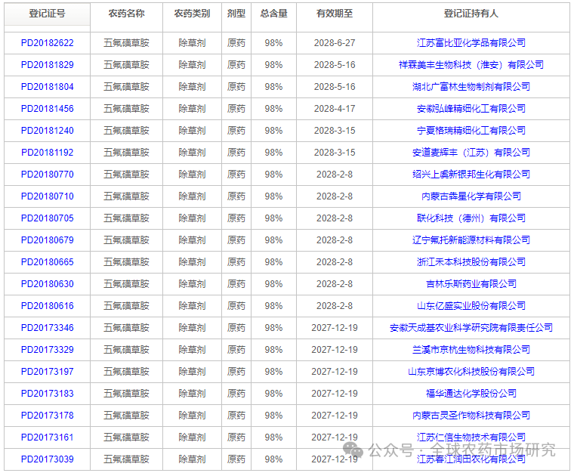Screen dimensions: 574x473
Task: Click holder 安道麦辉丰（江苏）有限公司
Action: (x=471, y=153)
